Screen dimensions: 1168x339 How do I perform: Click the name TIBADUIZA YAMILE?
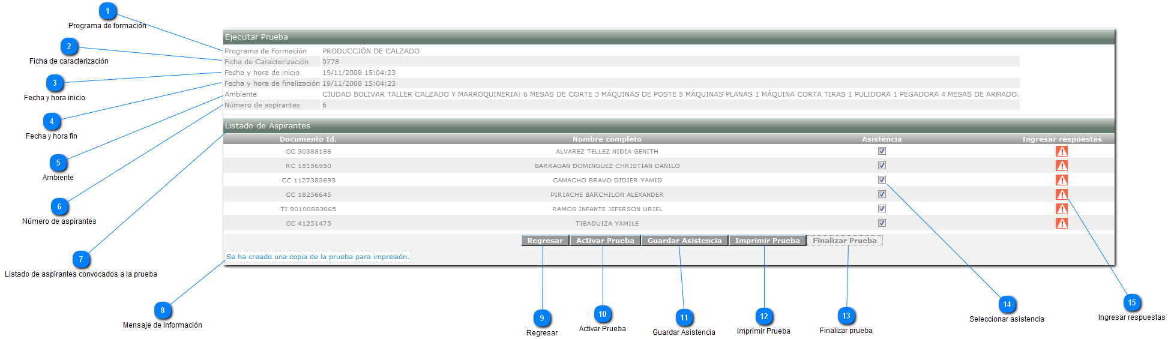tap(607, 224)
